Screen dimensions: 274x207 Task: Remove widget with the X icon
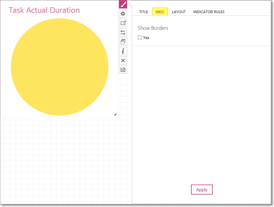[x=123, y=61]
